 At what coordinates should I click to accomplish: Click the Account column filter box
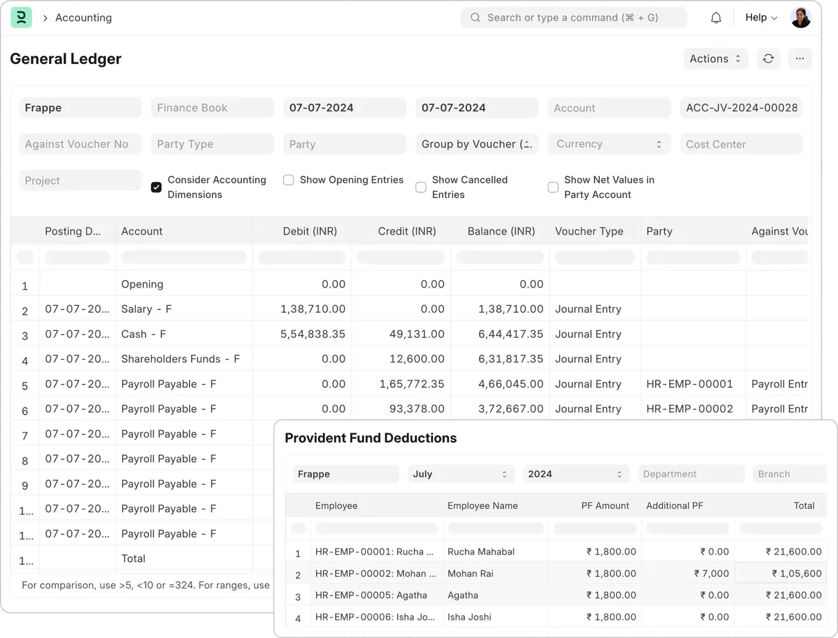coord(184,257)
